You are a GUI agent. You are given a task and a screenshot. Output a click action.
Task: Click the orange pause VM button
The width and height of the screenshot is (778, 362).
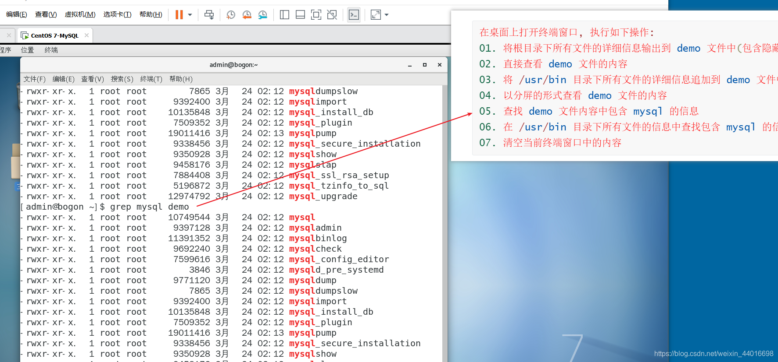coord(179,15)
